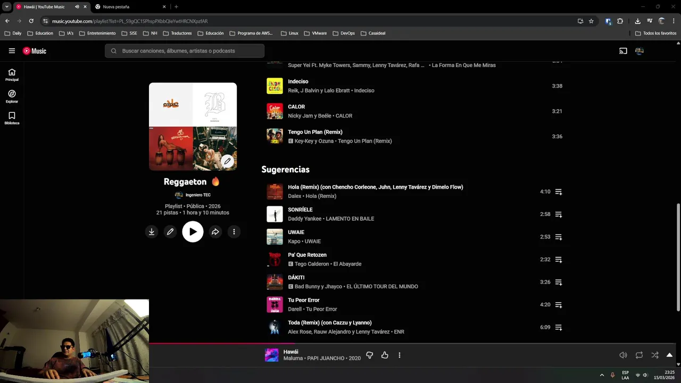681x383 pixels.
Task: Click the cast to device icon
Action: tap(623, 51)
